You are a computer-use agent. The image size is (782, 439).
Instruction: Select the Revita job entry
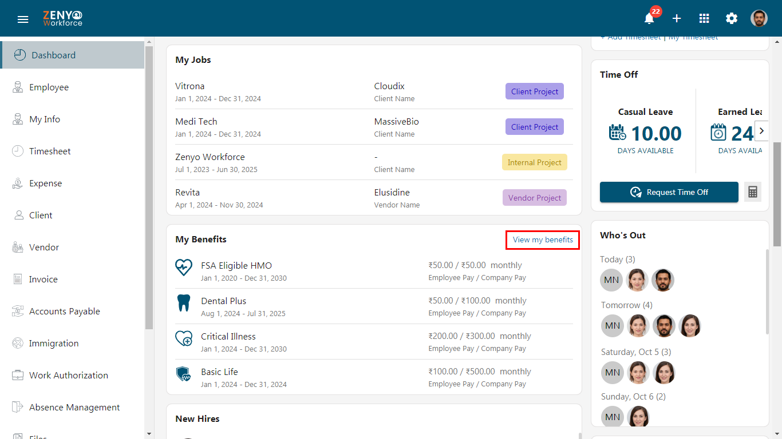[188, 193]
